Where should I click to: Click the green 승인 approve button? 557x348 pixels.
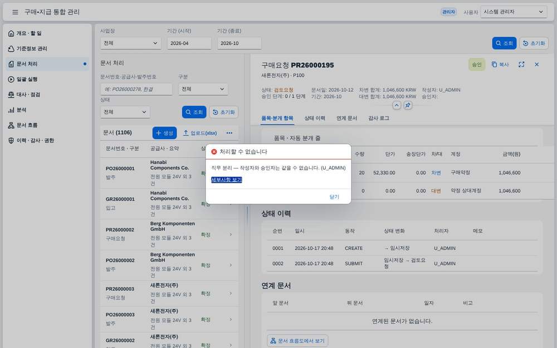[x=477, y=65]
